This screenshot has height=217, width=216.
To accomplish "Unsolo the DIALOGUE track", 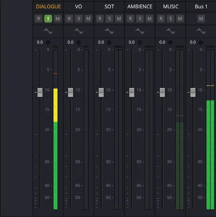I will click(48, 18).
